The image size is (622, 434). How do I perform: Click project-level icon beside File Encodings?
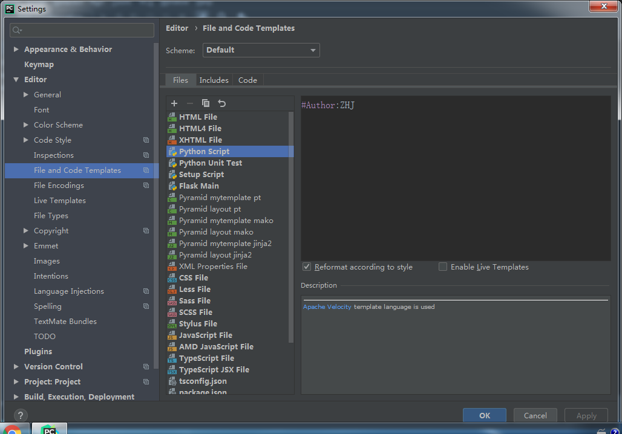(146, 186)
